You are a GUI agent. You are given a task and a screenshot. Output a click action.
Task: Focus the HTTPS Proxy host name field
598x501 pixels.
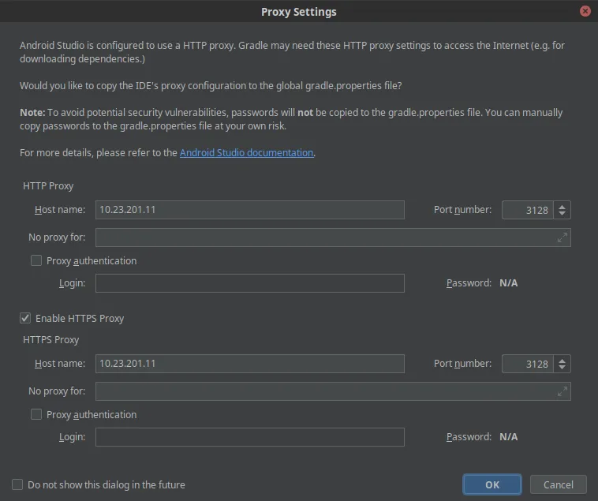point(249,364)
